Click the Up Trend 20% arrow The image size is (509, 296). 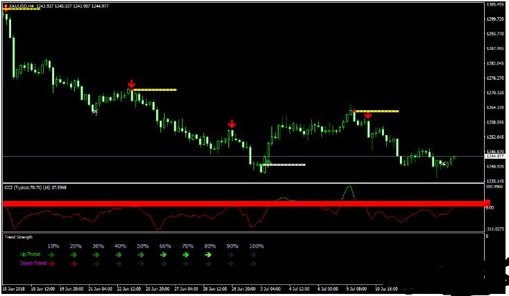pyautogui.click(x=74, y=255)
